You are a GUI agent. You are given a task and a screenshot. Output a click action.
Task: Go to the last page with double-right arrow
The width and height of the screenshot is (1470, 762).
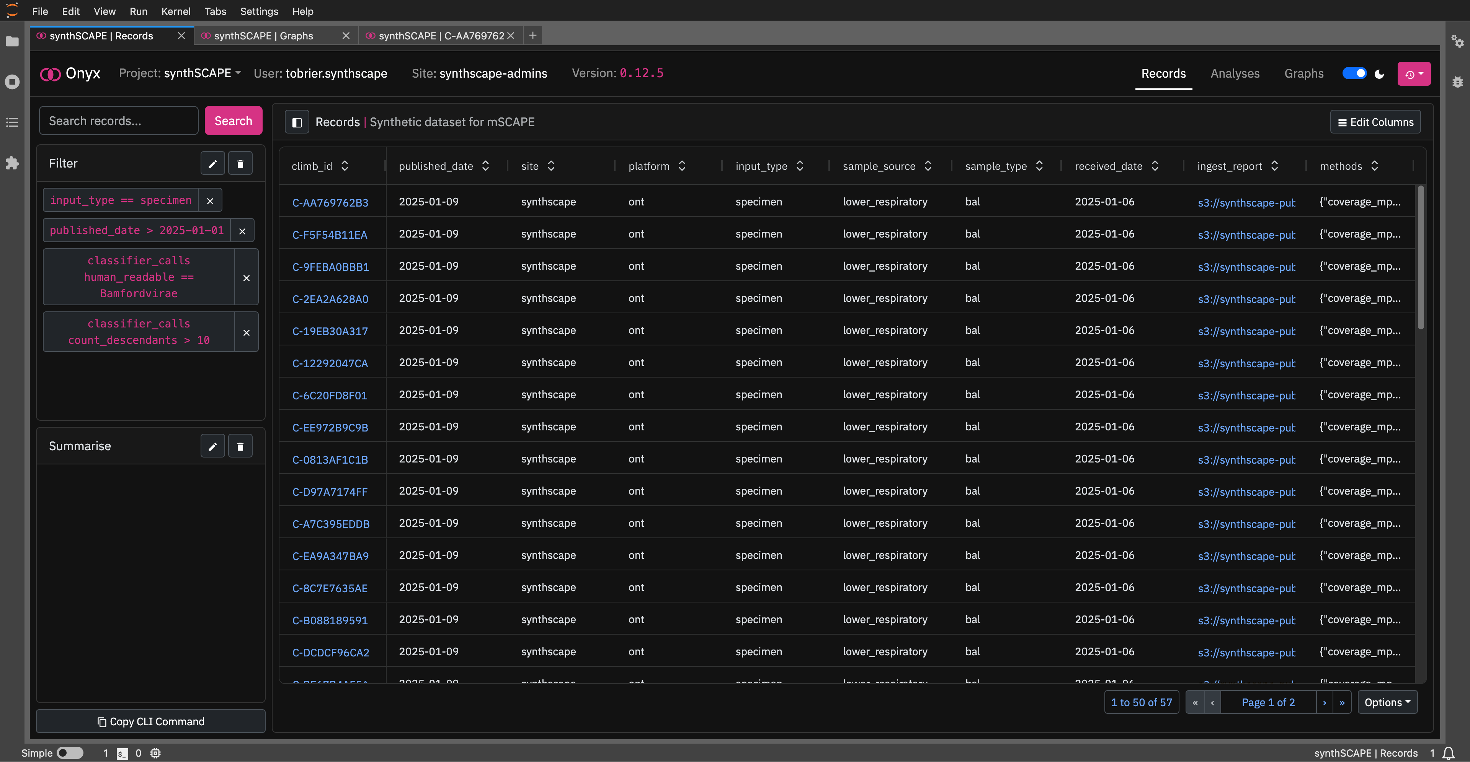click(x=1342, y=703)
